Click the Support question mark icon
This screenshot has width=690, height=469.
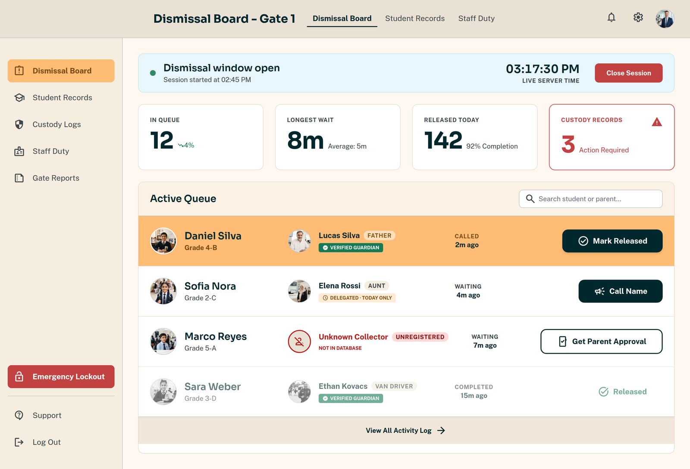(x=19, y=415)
